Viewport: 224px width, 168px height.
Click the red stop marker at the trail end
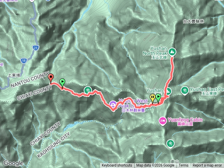click(x=51, y=78)
